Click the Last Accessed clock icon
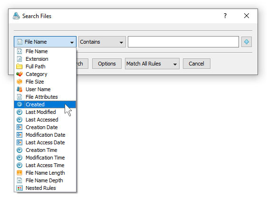 (19, 120)
